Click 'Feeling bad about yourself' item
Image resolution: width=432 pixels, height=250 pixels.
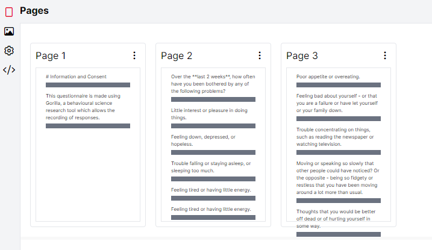coord(337,103)
